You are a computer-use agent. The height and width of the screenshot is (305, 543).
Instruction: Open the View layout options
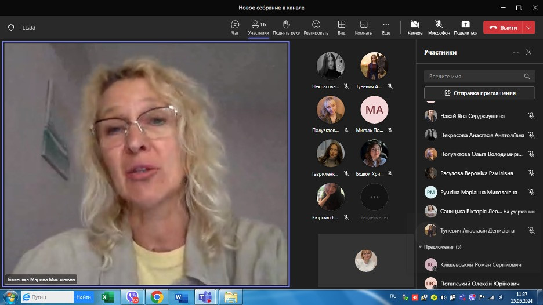[342, 27]
